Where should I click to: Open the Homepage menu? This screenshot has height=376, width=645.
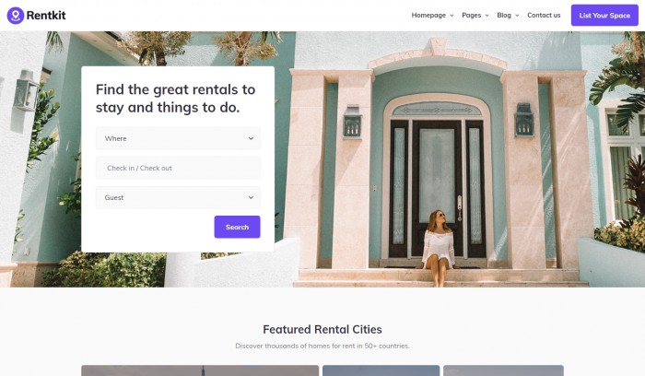428,16
